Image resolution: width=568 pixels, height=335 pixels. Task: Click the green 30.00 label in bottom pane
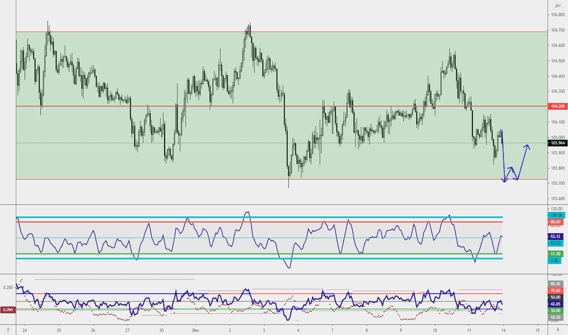click(556, 311)
